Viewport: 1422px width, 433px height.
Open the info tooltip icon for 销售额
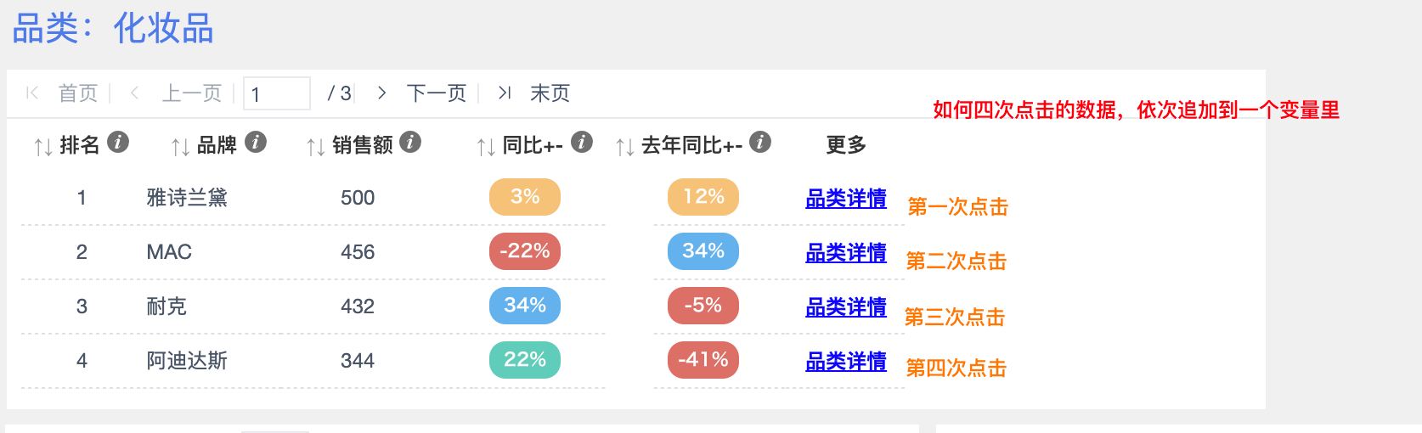[410, 142]
